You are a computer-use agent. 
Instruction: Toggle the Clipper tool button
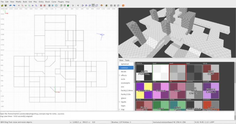click(97, 5)
